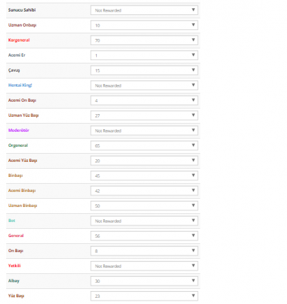Select the Acemi Er level dropdown

coord(144,55)
